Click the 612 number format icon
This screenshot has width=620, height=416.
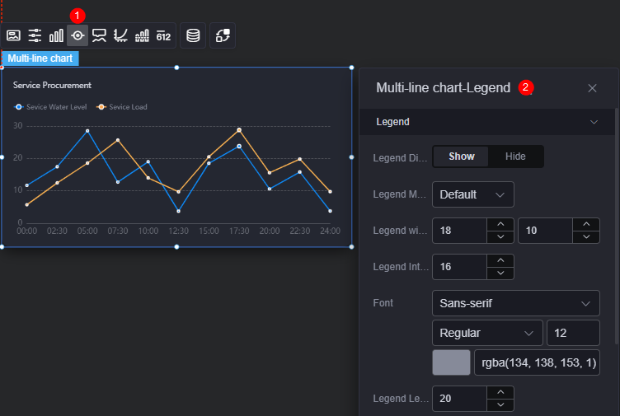pyautogui.click(x=163, y=35)
